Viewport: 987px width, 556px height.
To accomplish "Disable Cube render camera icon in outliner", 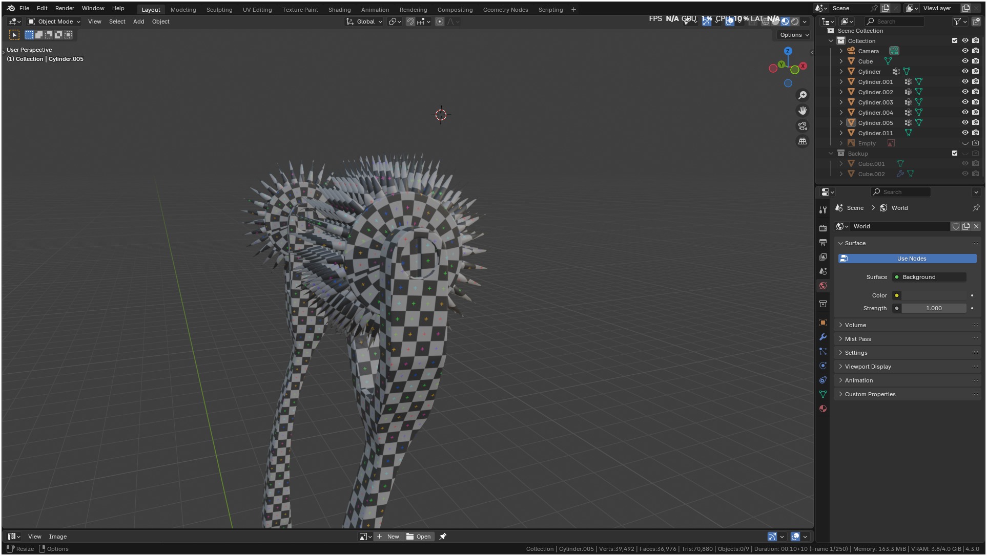I will pyautogui.click(x=976, y=61).
